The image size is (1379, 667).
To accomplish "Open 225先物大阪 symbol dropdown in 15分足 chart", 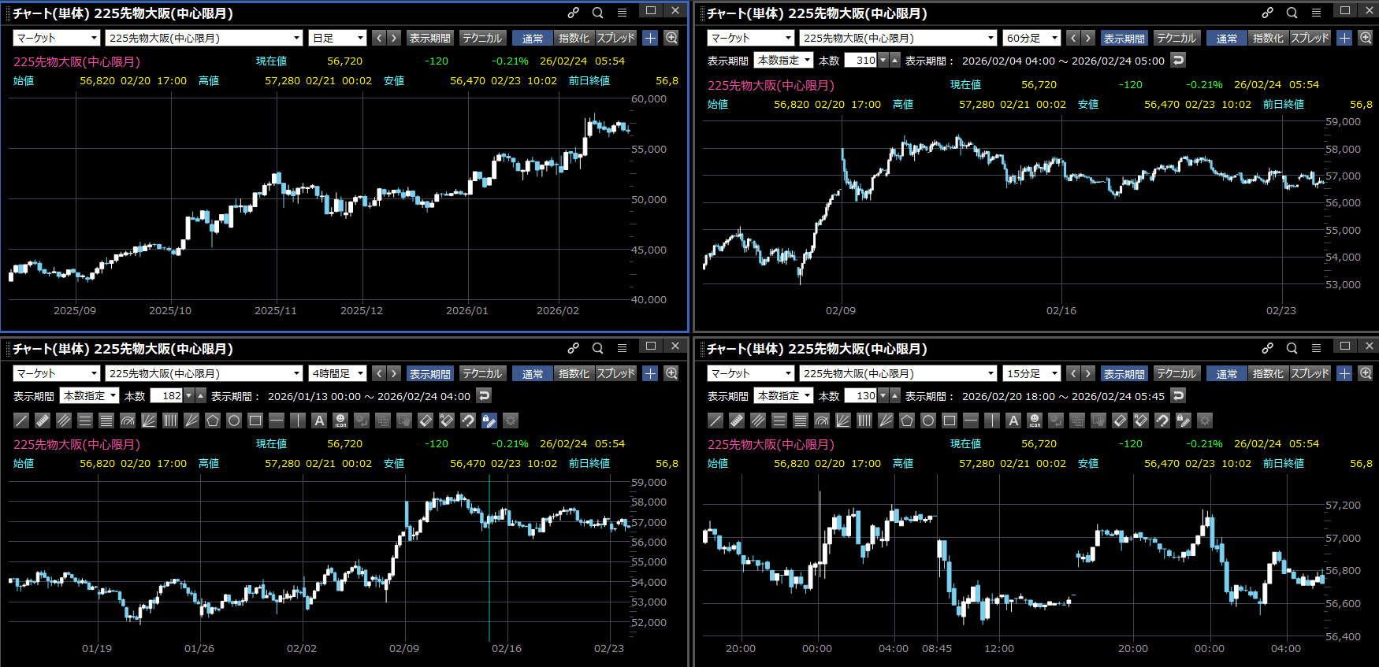I will pos(899,373).
